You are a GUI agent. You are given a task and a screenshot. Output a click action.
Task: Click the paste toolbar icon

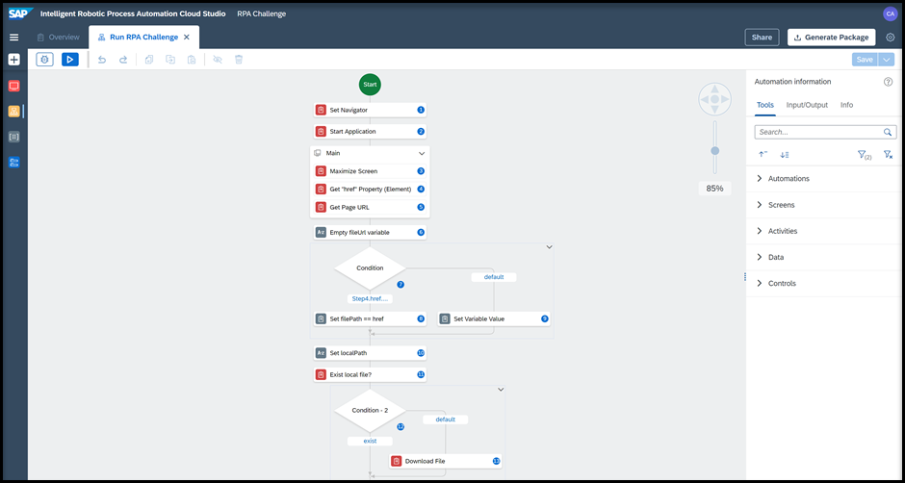[x=192, y=60]
